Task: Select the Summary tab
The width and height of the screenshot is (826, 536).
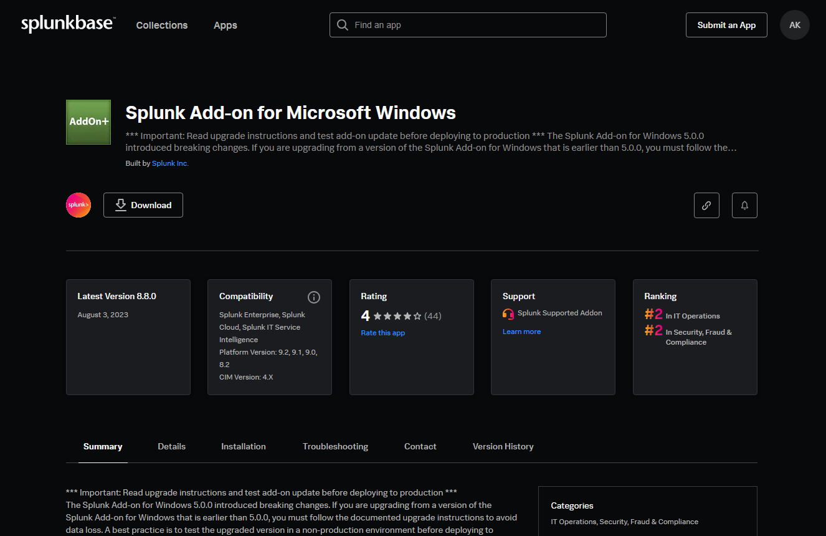Action: 103,446
